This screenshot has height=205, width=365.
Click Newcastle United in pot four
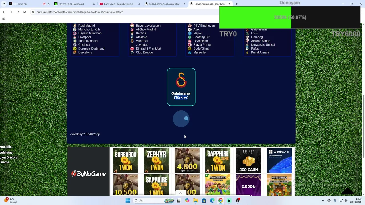tap(263, 45)
